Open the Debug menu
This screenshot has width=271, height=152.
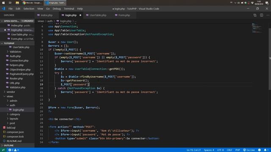57,8
